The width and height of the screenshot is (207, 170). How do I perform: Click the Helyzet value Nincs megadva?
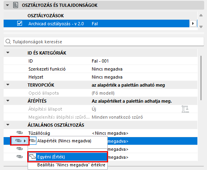(107, 77)
